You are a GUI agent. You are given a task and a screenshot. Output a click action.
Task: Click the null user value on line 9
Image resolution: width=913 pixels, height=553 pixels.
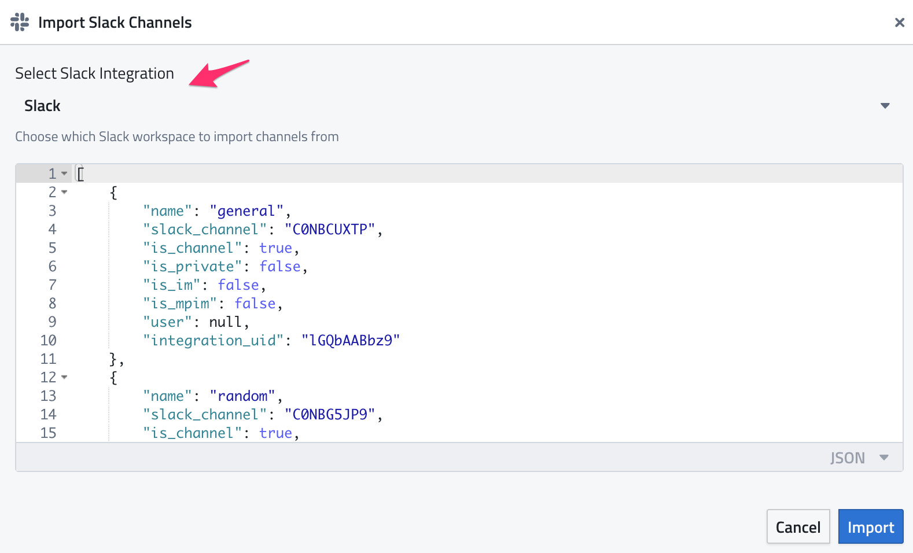point(225,322)
